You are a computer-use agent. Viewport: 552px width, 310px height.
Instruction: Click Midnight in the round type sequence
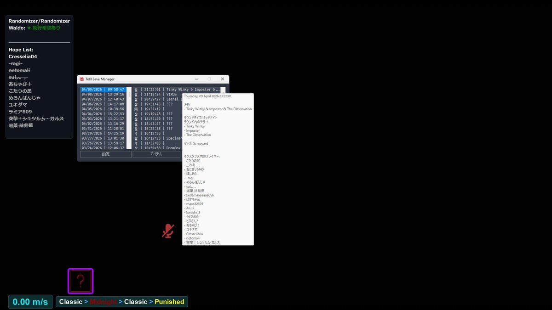tap(103, 302)
